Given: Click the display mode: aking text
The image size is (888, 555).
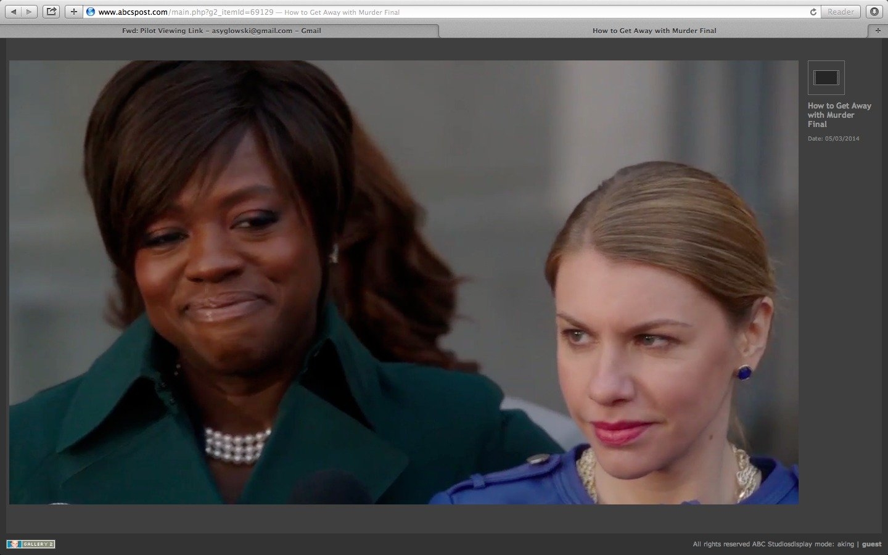Looking at the screenshot, I should coord(824,544).
